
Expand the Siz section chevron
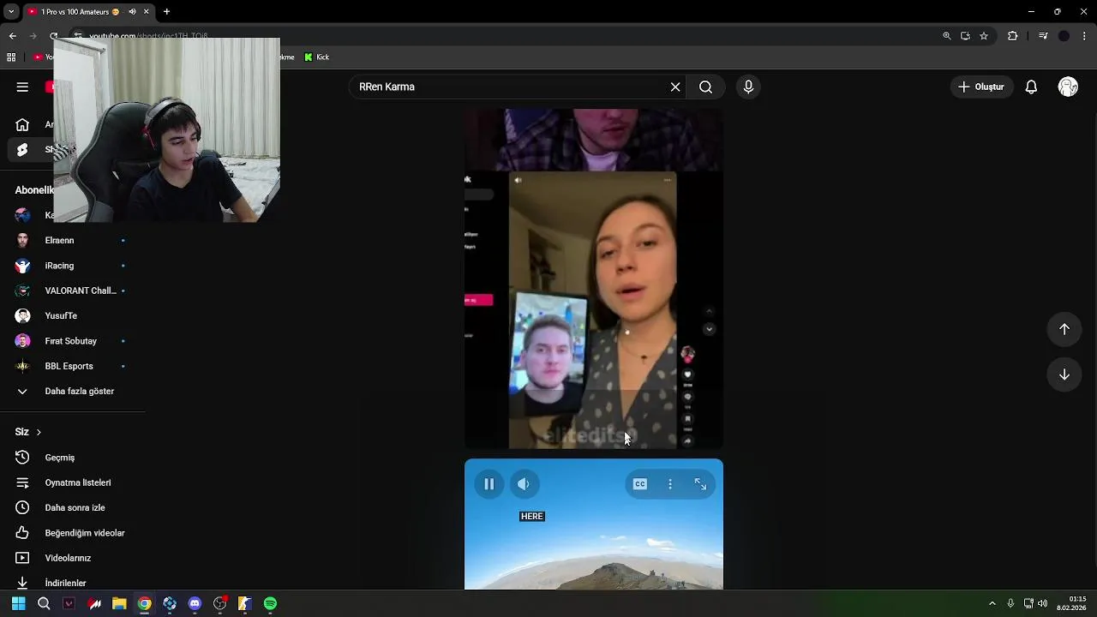point(39,432)
